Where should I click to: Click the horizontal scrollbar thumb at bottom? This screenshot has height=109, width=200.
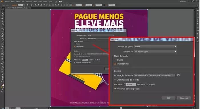coord(121,108)
